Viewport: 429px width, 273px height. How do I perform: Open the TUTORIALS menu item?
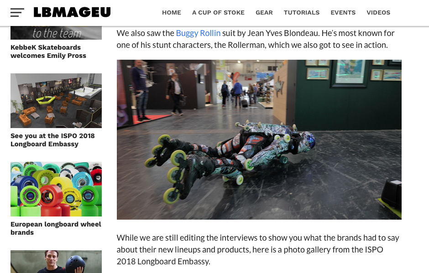tap(302, 13)
